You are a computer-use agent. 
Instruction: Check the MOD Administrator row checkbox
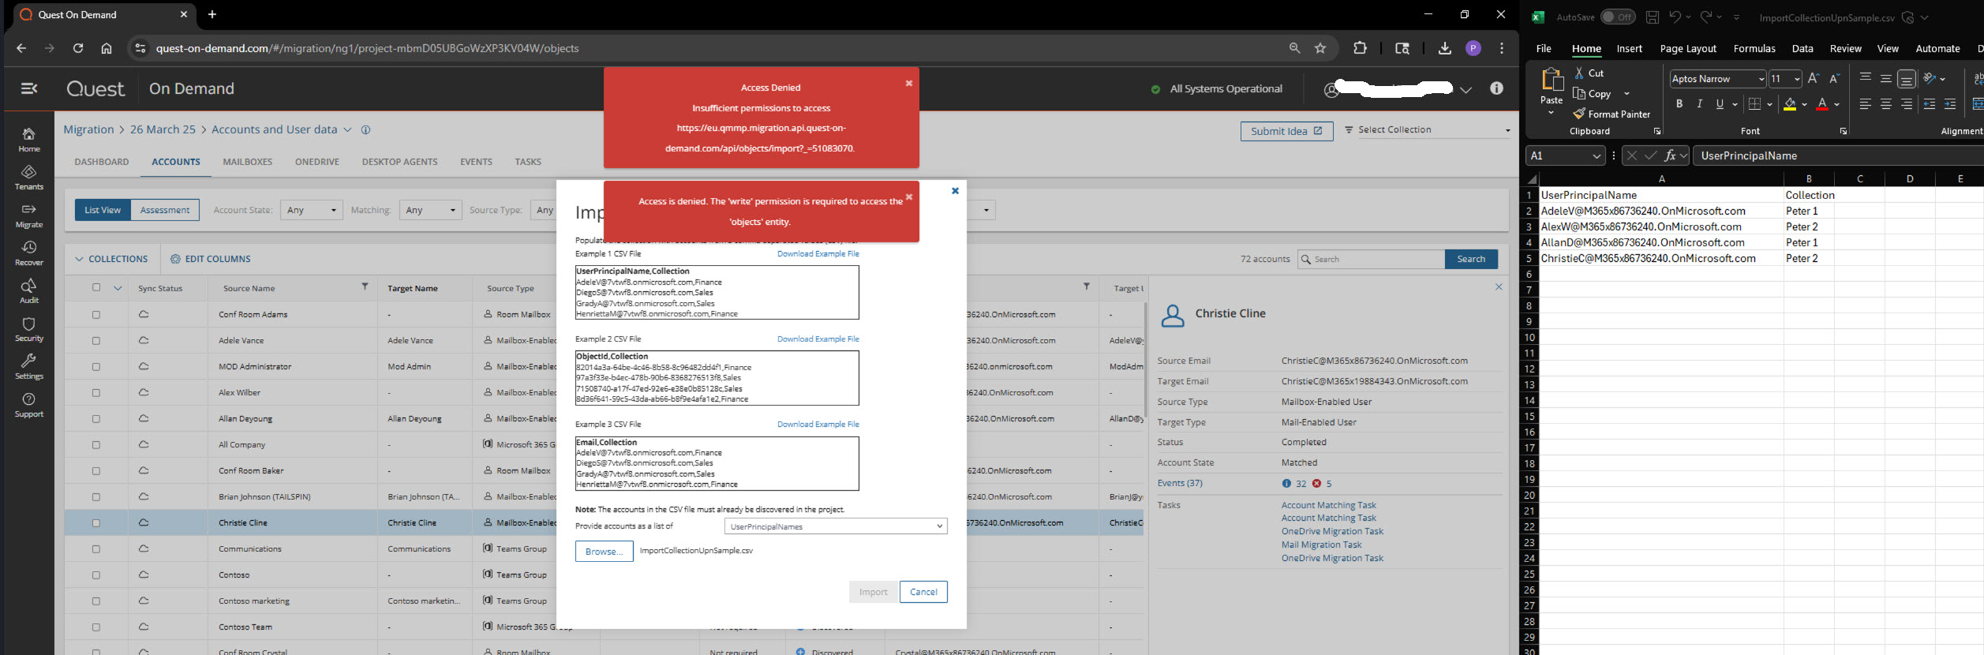96,366
